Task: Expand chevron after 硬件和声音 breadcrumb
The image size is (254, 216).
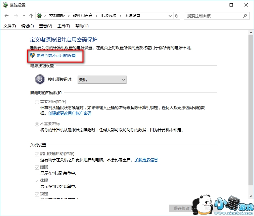Action: (97, 16)
